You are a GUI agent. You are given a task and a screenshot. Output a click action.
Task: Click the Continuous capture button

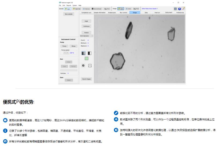86,26
